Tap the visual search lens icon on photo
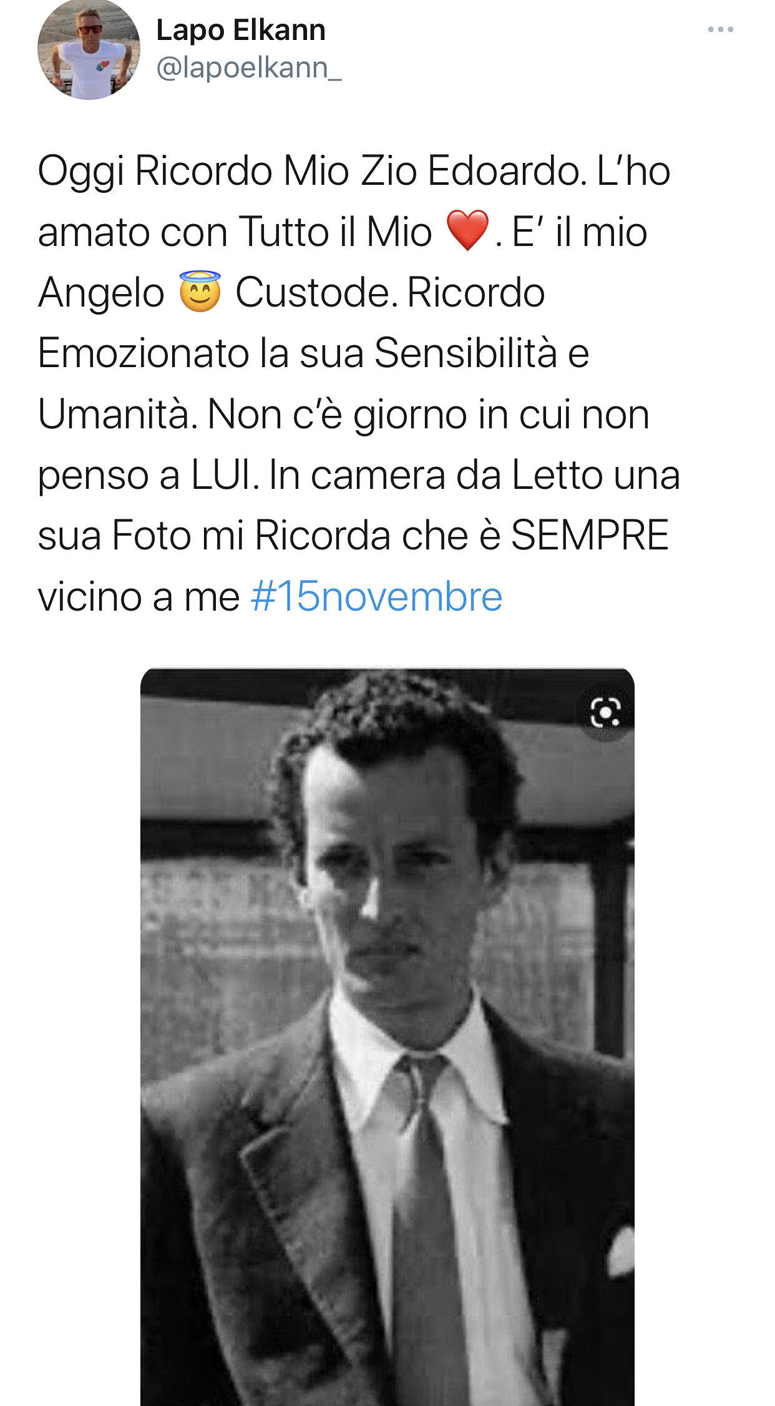Viewport: 775px width, 1406px height. pos(605,712)
